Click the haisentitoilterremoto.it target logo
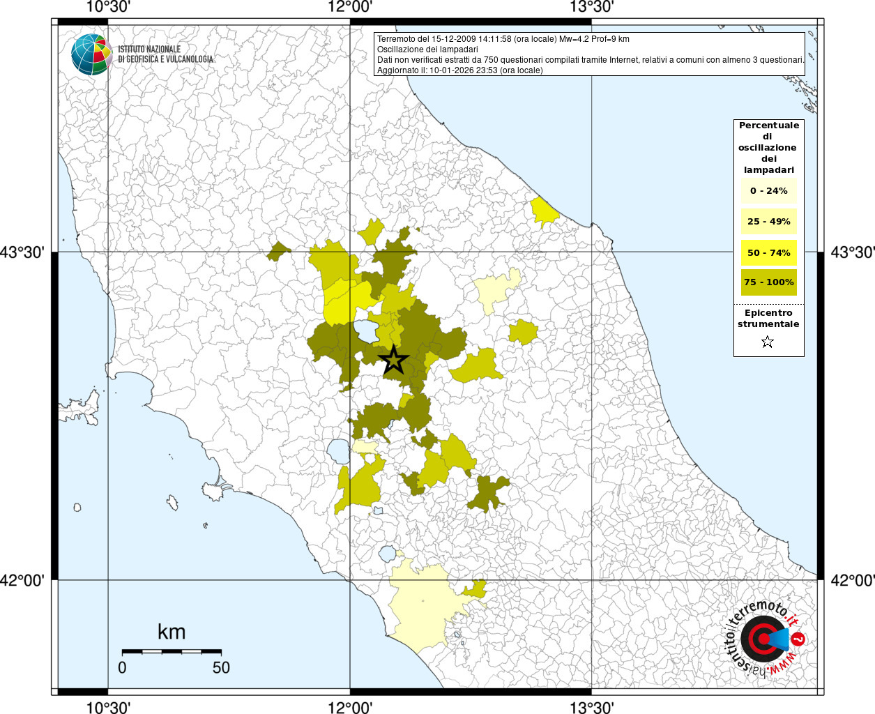This screenshot has width=875, height=714. click(x=764, y=638)
